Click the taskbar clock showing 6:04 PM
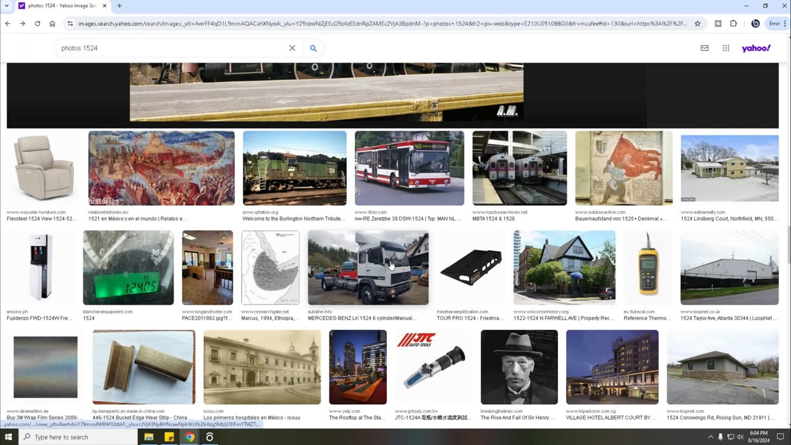 point(760,437)
